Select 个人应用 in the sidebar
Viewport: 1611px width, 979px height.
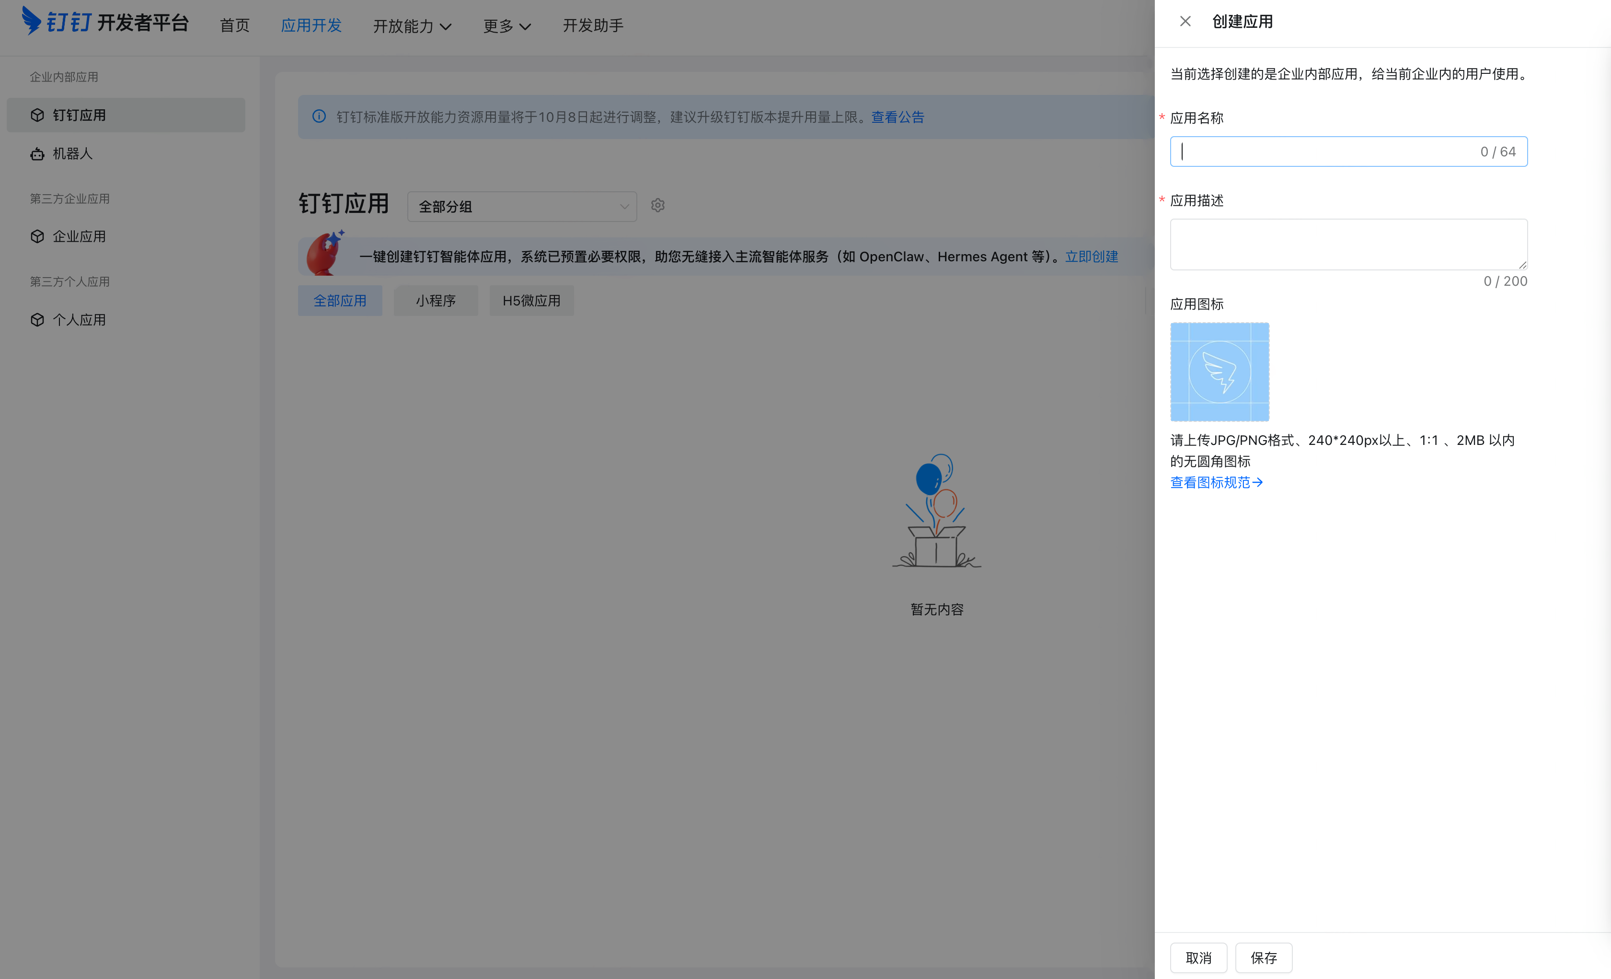coord(126,320)
